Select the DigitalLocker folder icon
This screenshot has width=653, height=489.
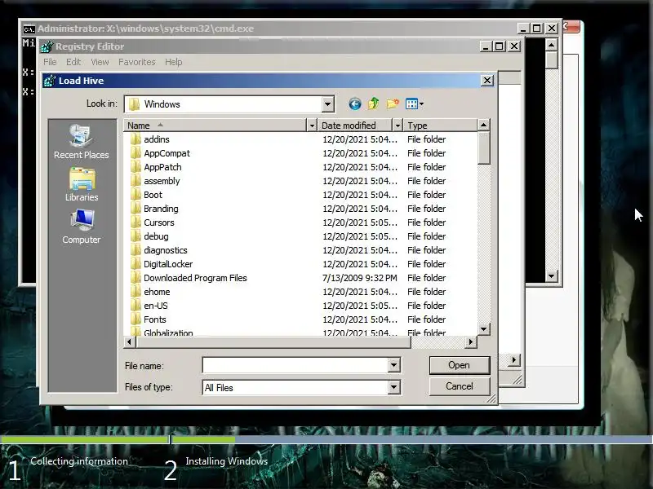[x=135, y=263]
